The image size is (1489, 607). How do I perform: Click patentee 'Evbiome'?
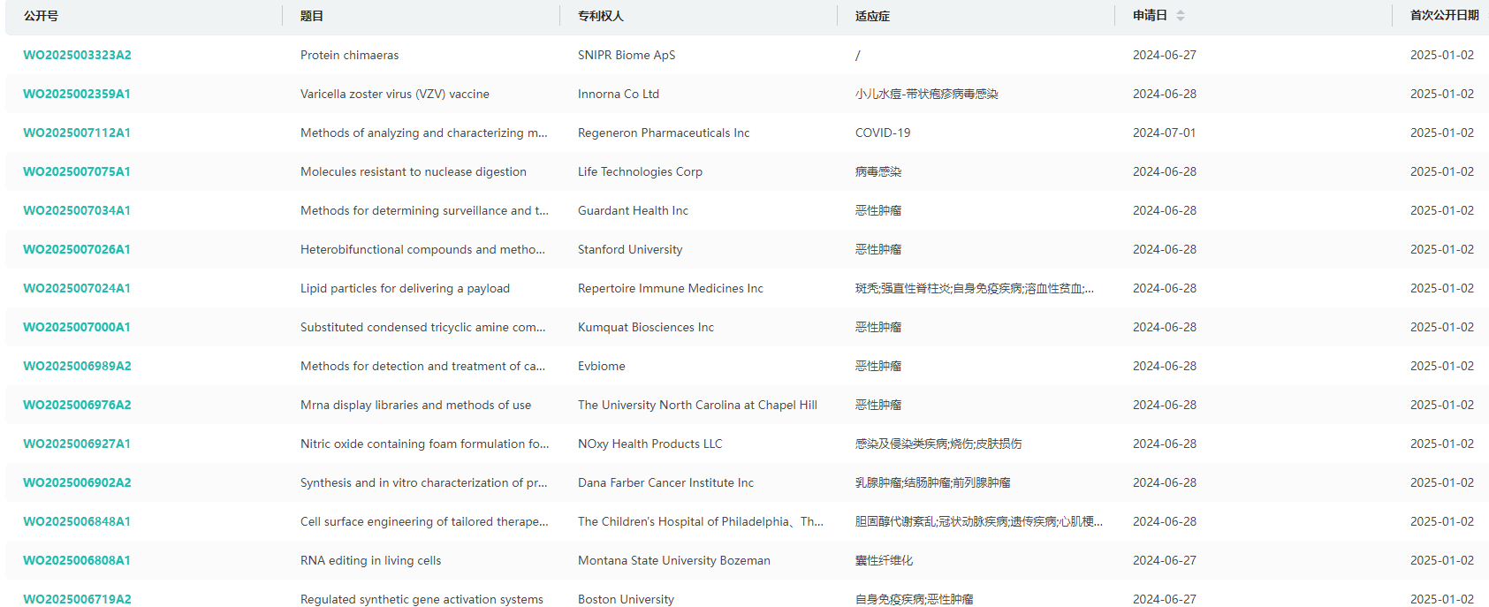pos(602,366)
